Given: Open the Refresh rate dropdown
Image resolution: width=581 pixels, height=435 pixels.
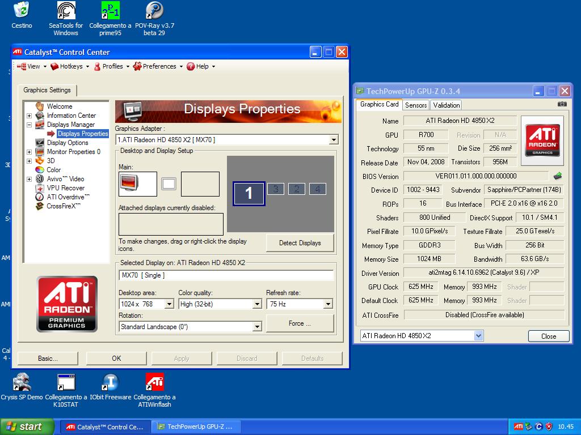Looking at the screenshot, I should [x=328, y=304].
